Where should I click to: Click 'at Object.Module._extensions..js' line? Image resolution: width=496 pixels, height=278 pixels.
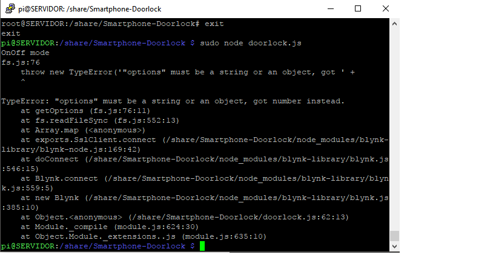coord(144,237)
